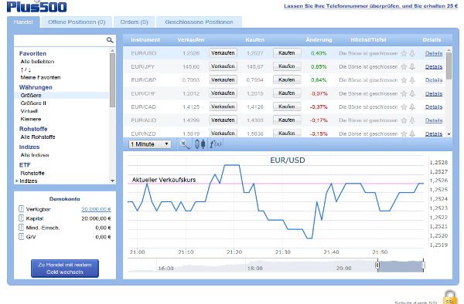
Task: Open the Geschlossene Positionen tab
Action: pyautogui.click(x=200, y=22)
